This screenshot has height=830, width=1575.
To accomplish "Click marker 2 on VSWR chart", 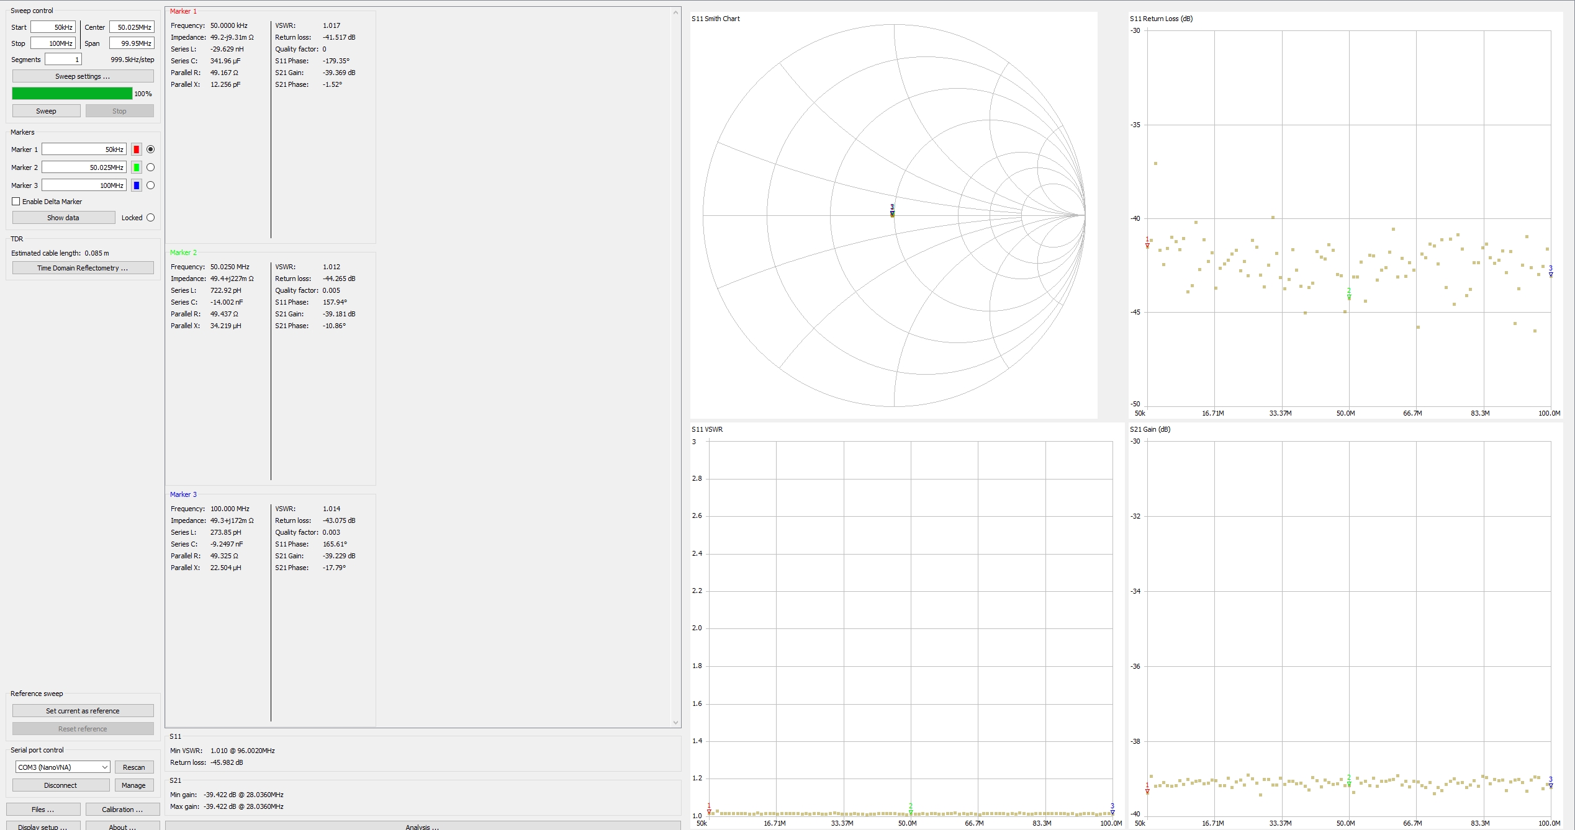I will 911,810.
